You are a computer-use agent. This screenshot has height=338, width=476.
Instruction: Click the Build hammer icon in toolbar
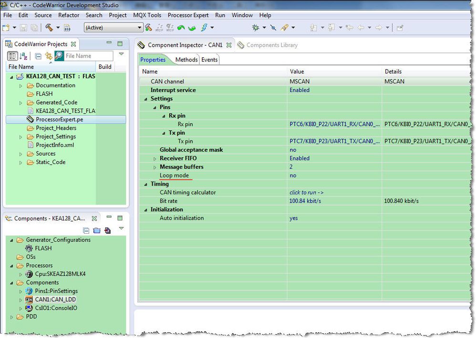coord(48,28)
